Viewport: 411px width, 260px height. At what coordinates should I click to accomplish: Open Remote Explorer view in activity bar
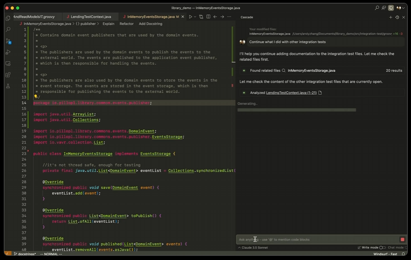coord(8,63)
